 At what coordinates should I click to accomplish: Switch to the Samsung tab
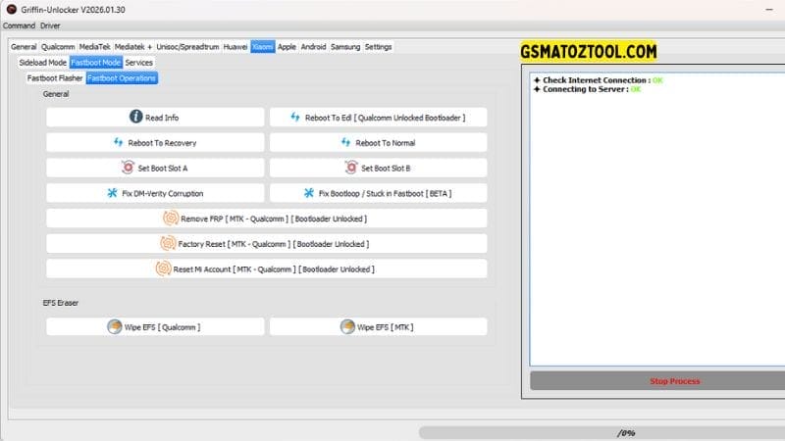coord(345,46)
